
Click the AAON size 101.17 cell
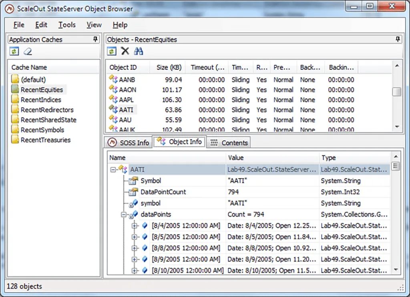172,90
